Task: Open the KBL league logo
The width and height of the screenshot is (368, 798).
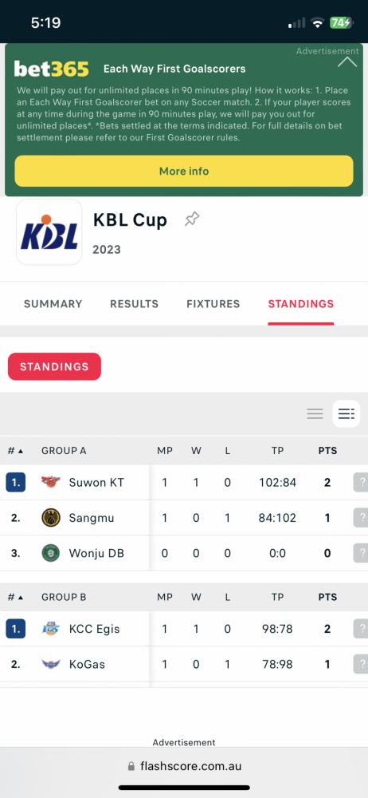Action: (x=49, y=232)
